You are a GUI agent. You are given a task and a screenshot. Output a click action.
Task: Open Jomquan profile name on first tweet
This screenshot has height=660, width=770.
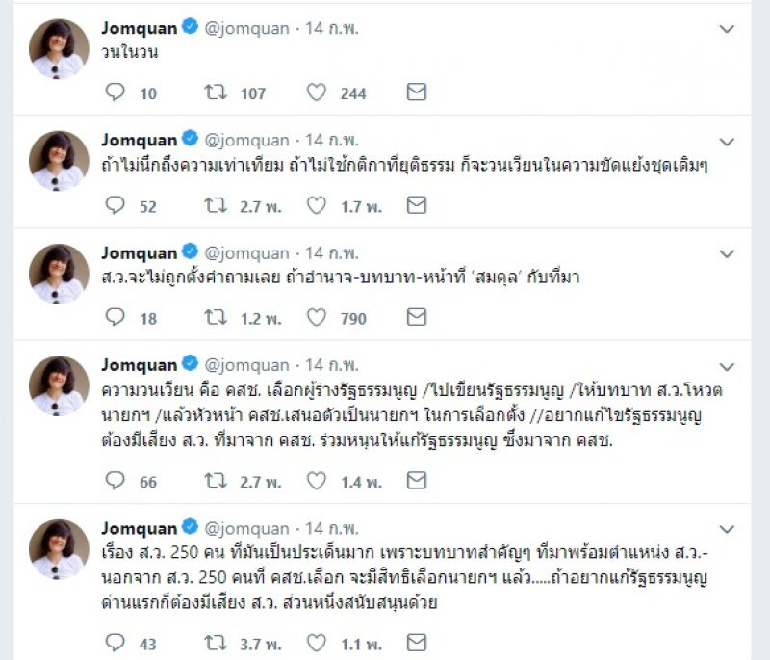click(x=139, y=28)
